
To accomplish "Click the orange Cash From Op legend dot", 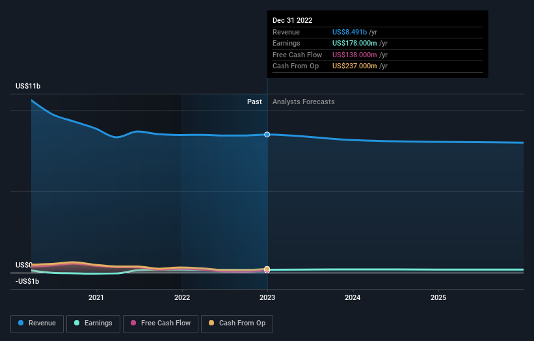I will tap(211, 323).
